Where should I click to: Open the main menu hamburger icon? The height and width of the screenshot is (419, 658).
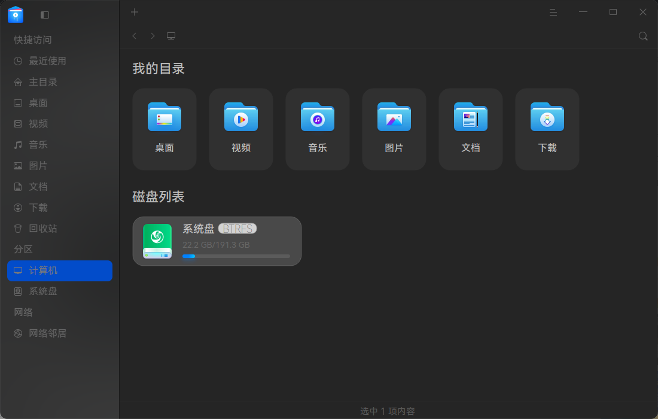(553, 12)
